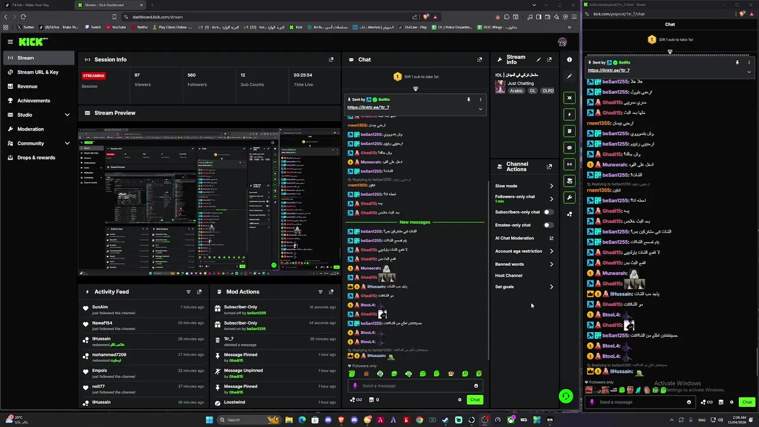The image size is (759, 427).
Task: Open the hamburger menu beside the Kick logo
Action: pos(10,42)
